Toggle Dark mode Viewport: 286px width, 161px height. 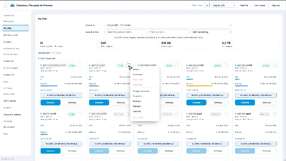click(x=260, y=5)
